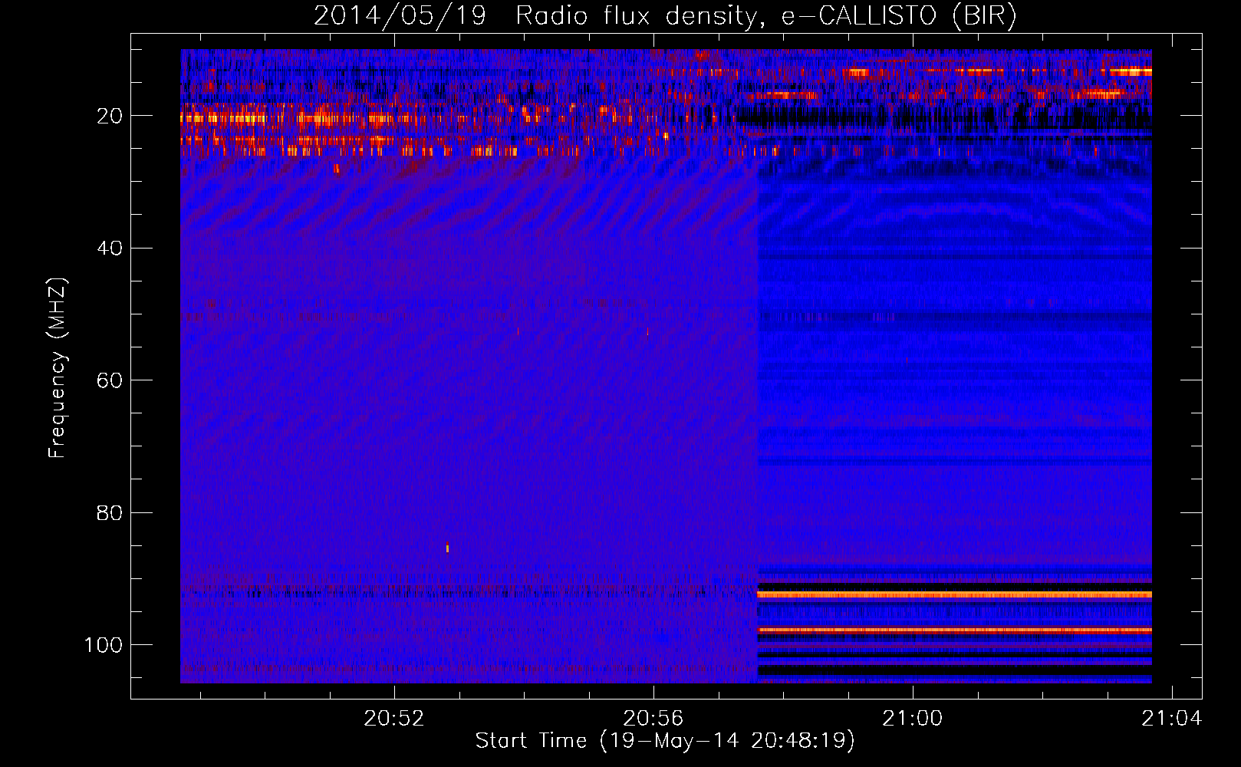Click the bright orange band just above 100 MHz
This screenshot has width=1241, height=767.
954,630
